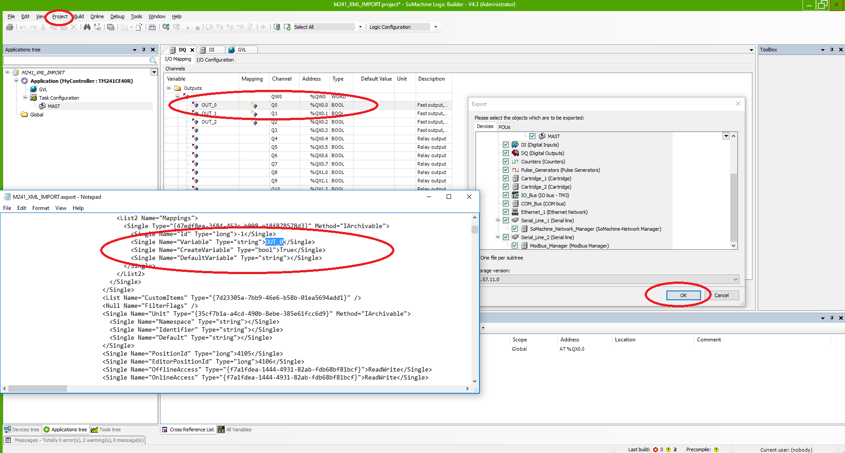This screenshot has width=845, height=453.
Task: Toggle Counters checkbox in Export
Action: coord(506,162)
